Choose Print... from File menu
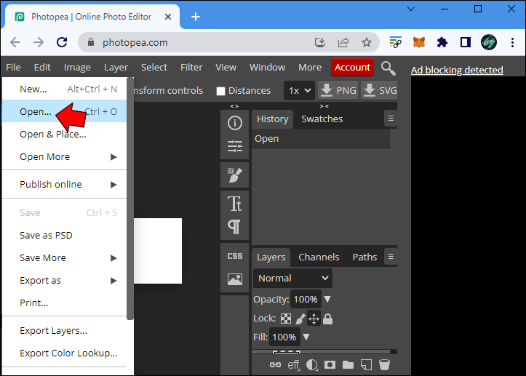 [65, 303]
